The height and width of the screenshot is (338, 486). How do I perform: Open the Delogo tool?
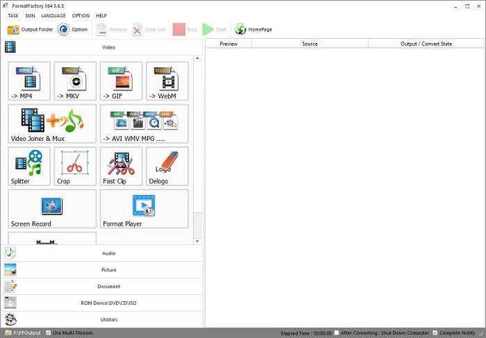[x=167, y=167]
